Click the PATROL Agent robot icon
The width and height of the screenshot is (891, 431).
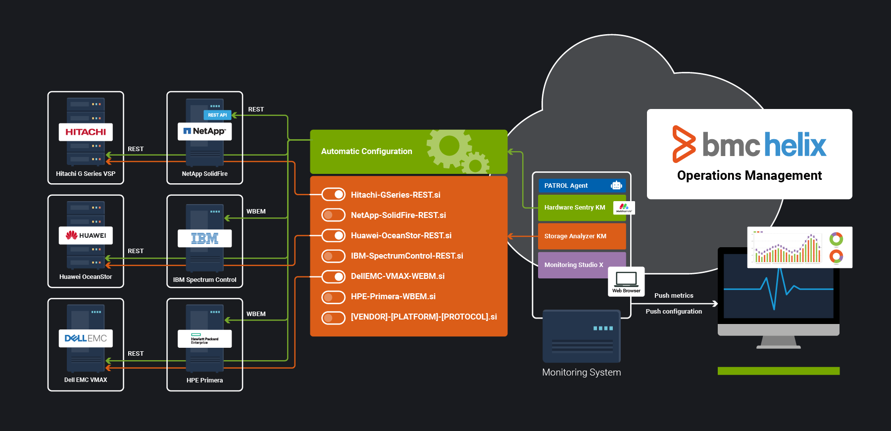pyautogui.click(x=616, y=185)
